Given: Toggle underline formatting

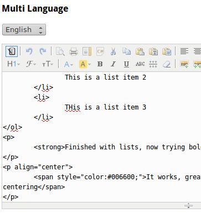Looking at the screenshot, I should 126,64.
